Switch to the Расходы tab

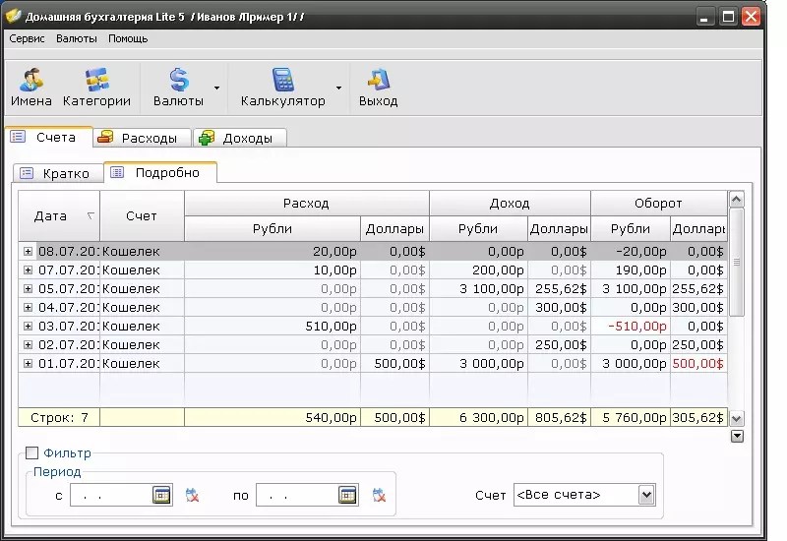click(x=142, y=138)
